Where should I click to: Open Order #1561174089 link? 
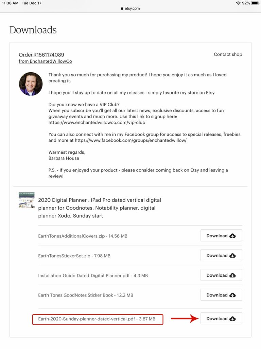pyautogui.click(x=41, y=55)
